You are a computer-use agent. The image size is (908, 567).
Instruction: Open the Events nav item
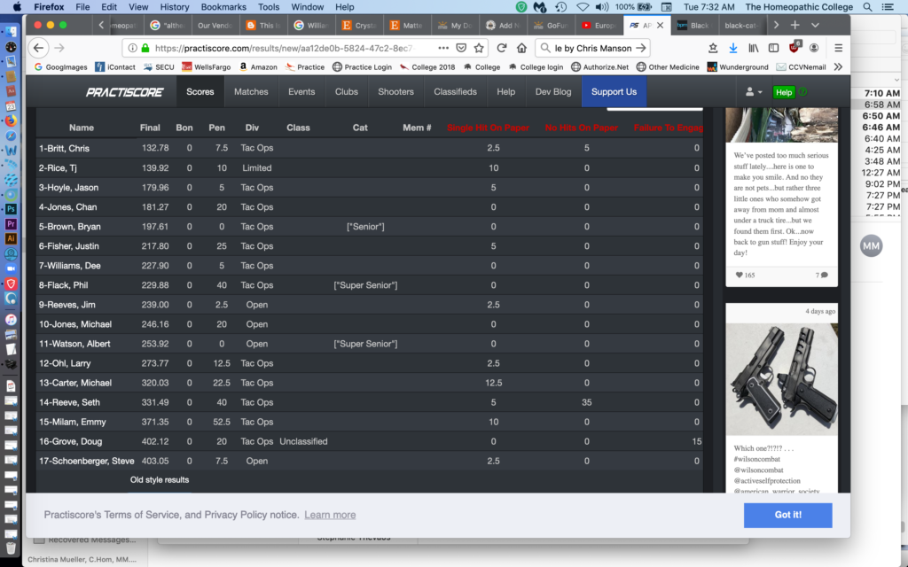(301, 92)
